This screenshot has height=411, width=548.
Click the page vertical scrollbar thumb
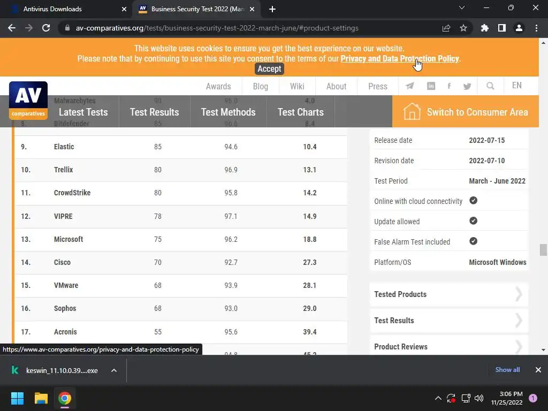click(543, 250)
